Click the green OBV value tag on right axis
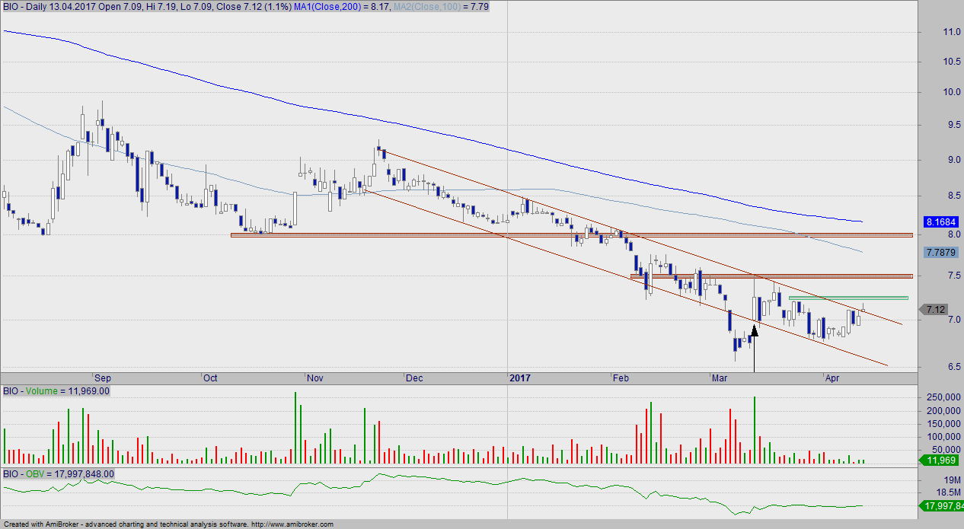 [x=942, y=505]
